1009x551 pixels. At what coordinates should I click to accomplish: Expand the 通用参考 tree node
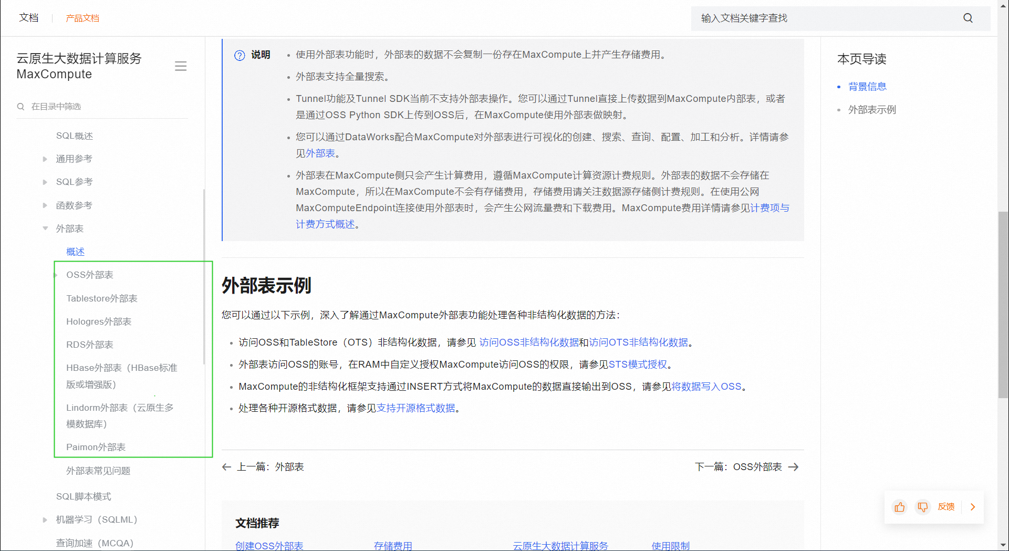click(x=45, y=159)
